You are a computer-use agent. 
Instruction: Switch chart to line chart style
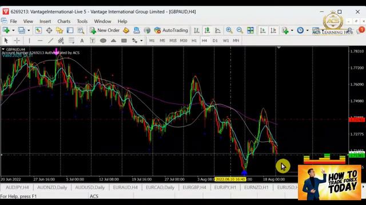click(x=218, y=30)
